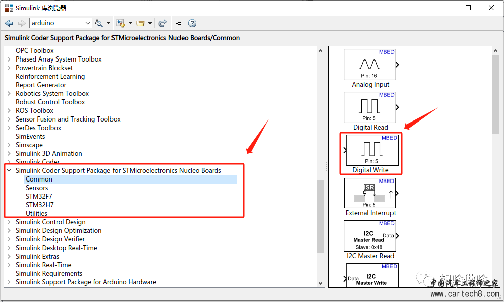The height and width of the screenshot is (302, 504).
Task: Expand Simulink Design Optimization node
Action: pyautogui.click(x=9, y=231)
